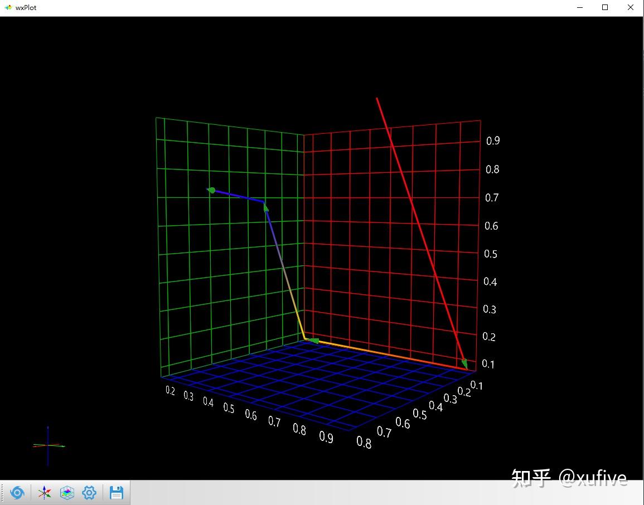Minimize the wxPlot window
Image resolution: width=644 pixels, height=505 pixels.
[580, 7]
